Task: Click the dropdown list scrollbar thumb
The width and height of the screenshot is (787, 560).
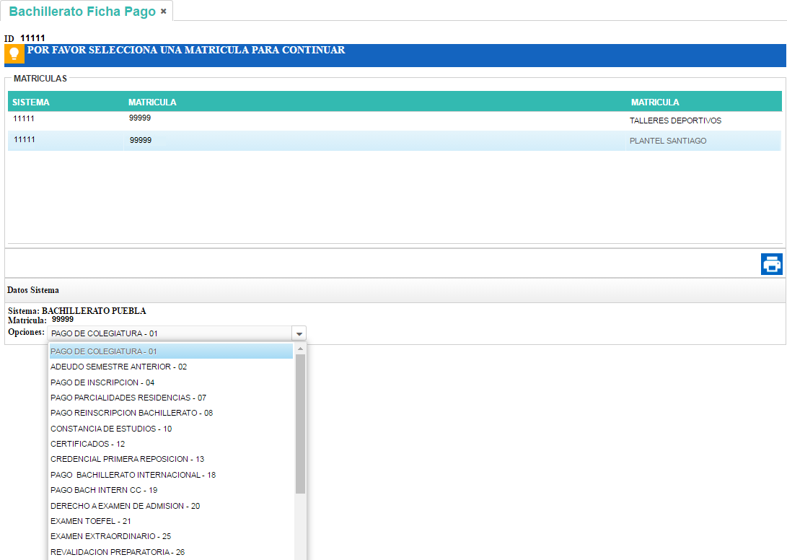Action: (x=300, y=423)
